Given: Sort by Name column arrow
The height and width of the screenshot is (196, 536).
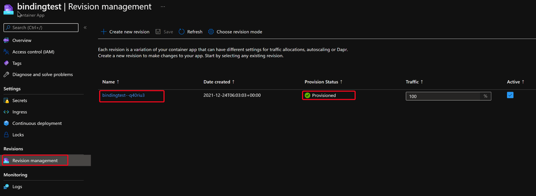Looking at the screenshot, I should 118,82.
